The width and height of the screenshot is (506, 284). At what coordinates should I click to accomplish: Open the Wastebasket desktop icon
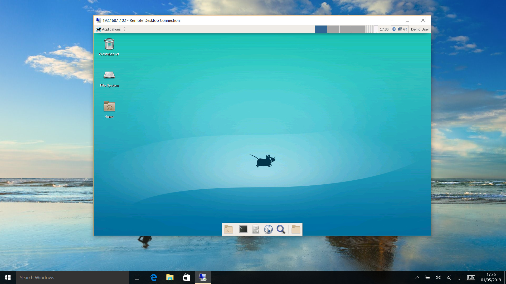tap(109, 45)
